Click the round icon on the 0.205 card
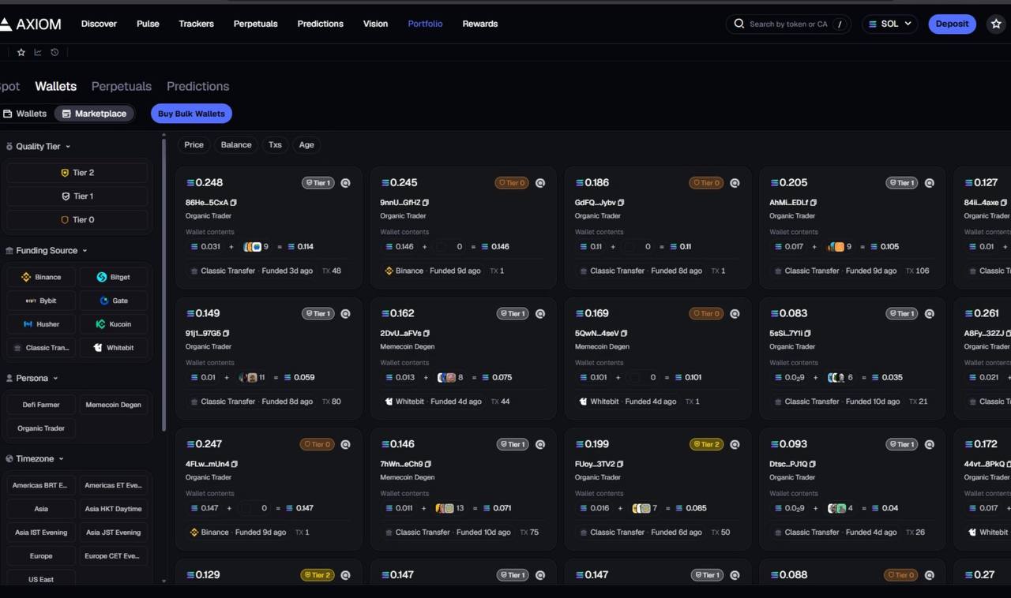1011x598 pixels. click(x=930, y=183)
